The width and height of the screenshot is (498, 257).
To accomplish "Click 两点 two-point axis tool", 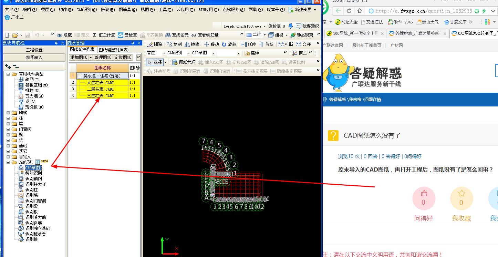I will click(x=300, y=53).
